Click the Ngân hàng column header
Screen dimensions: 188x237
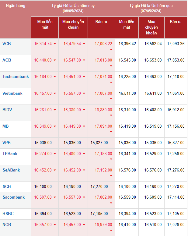click(16, 6)
